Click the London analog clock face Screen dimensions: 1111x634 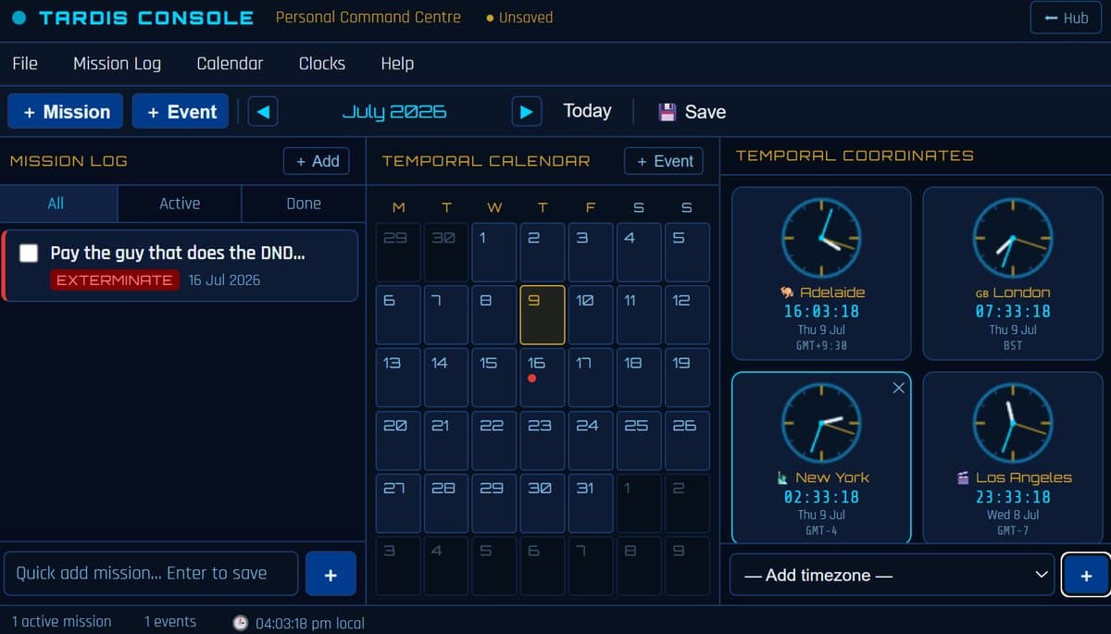click(x=1012, y=238)
